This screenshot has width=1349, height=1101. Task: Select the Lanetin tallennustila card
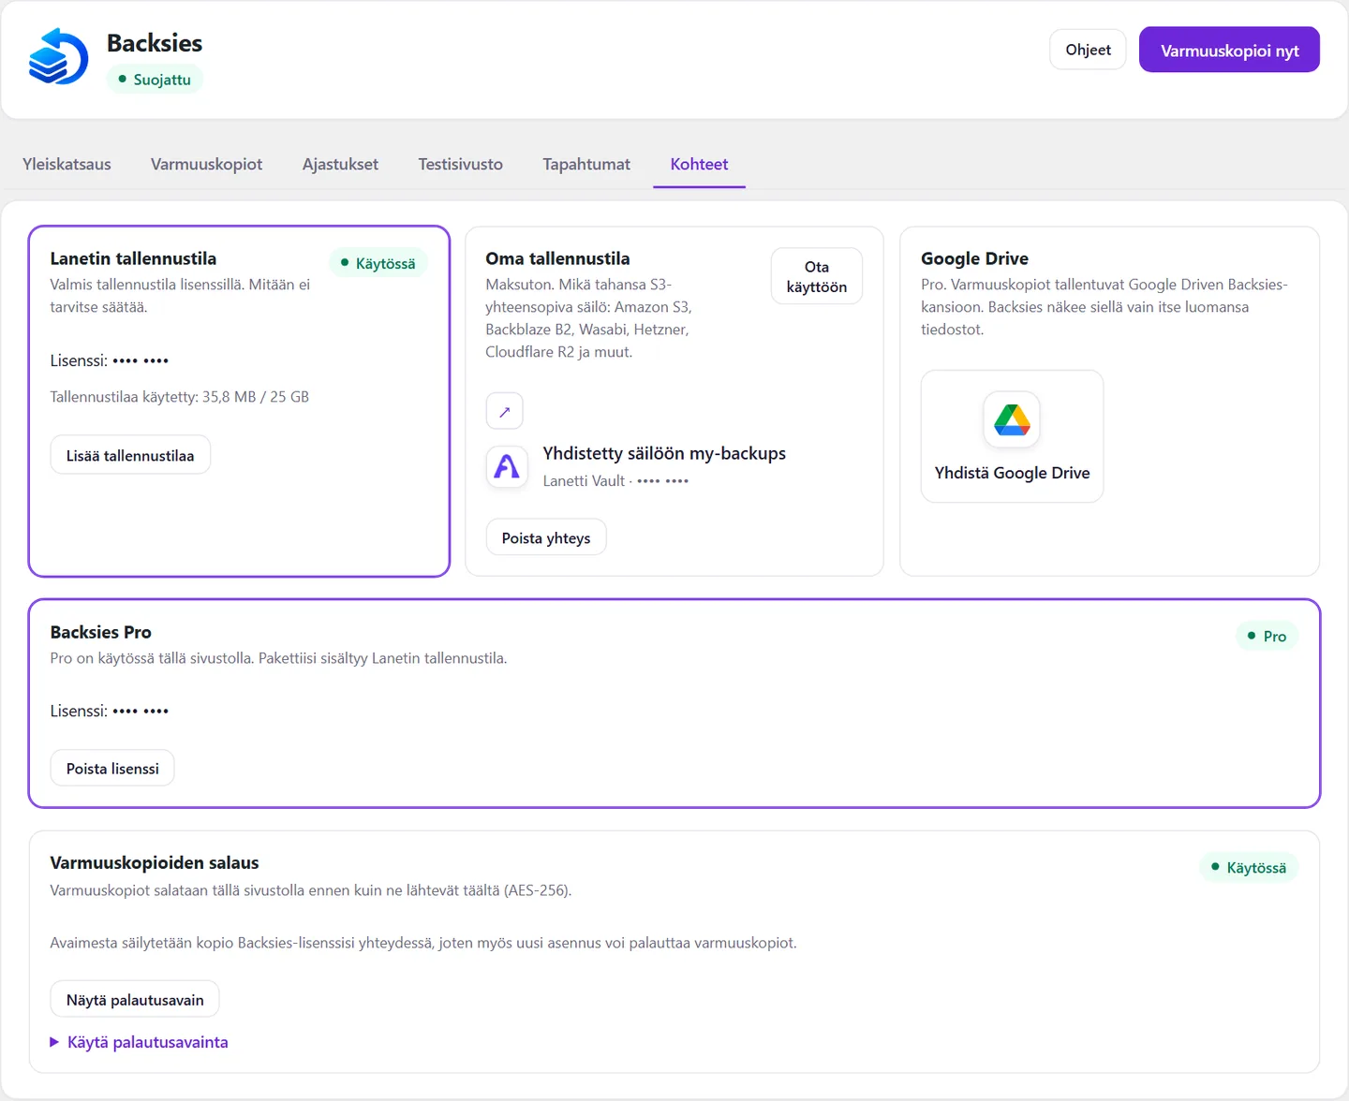[x=239, y=401]
